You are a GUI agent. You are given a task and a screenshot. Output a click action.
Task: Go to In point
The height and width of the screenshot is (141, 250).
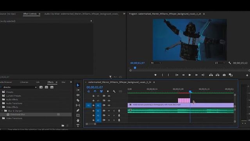tap(177, 75)
